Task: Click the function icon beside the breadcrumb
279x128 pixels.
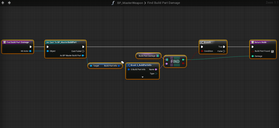Action: (113, 3)
